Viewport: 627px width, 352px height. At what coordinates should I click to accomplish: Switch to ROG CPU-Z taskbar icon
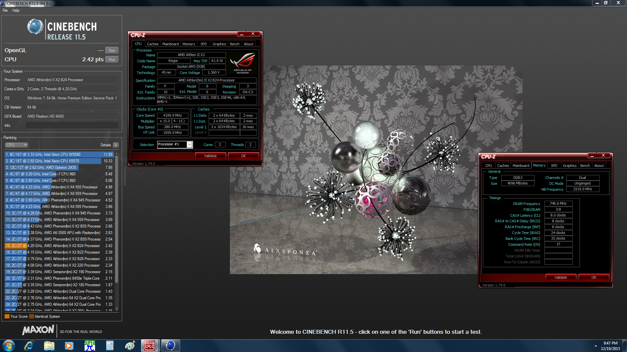150,345
